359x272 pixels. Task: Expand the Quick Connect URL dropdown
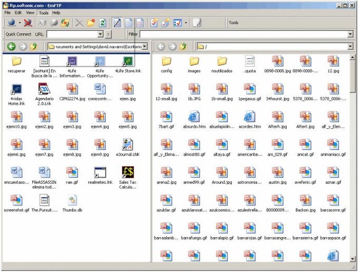pos(100,34)
